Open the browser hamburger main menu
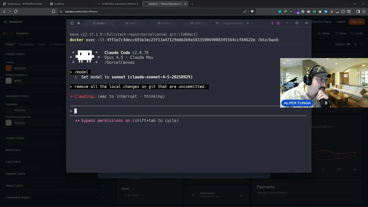This screenshot has height=207, width=368. [364, 11]
